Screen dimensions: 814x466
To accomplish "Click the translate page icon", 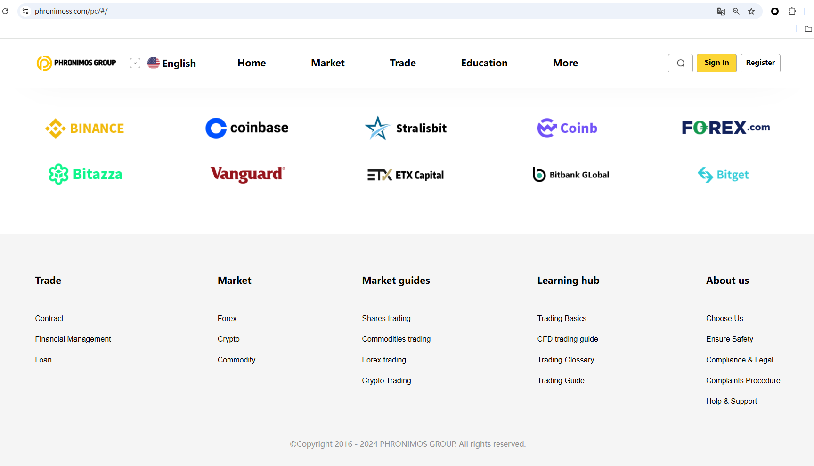I will (x=721, y=11).
